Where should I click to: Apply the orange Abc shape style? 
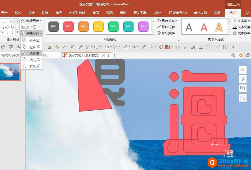pyautogui.click(x=83, y=26)
